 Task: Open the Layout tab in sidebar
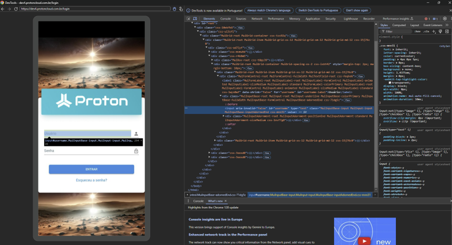click(x=414, y=25)
